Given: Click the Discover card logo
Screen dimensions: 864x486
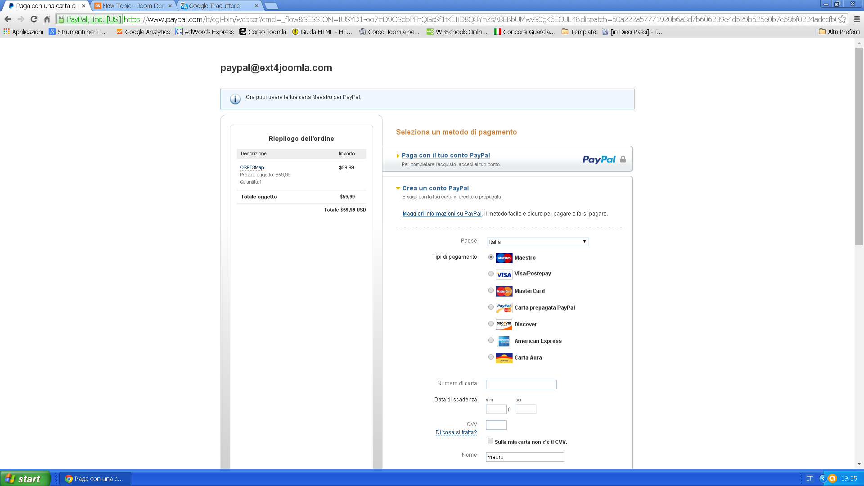Looking at the screenshot, I should 504,324.
